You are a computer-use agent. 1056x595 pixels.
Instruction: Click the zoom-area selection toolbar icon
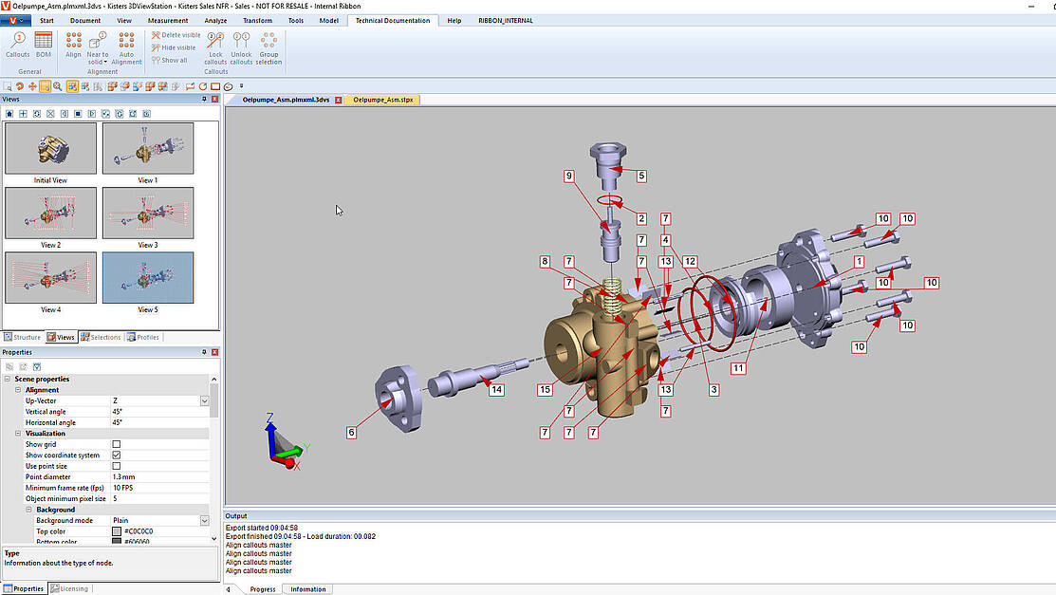[8, 86]
